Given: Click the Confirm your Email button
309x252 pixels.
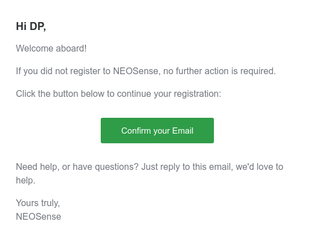Looking at the screenshot, I should point(157,131).
